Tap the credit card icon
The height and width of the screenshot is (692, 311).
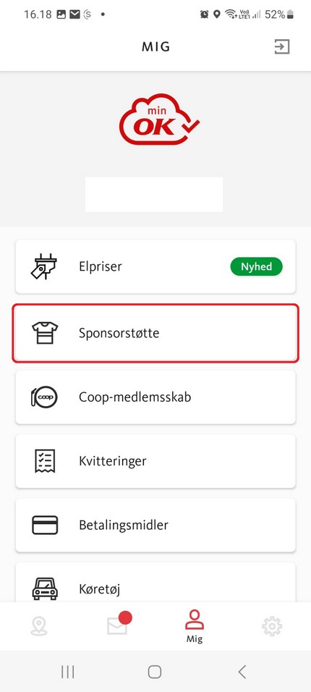pos(45,526)
